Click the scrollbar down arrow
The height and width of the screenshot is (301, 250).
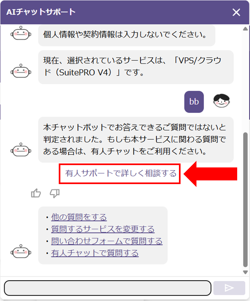(245, 272)
